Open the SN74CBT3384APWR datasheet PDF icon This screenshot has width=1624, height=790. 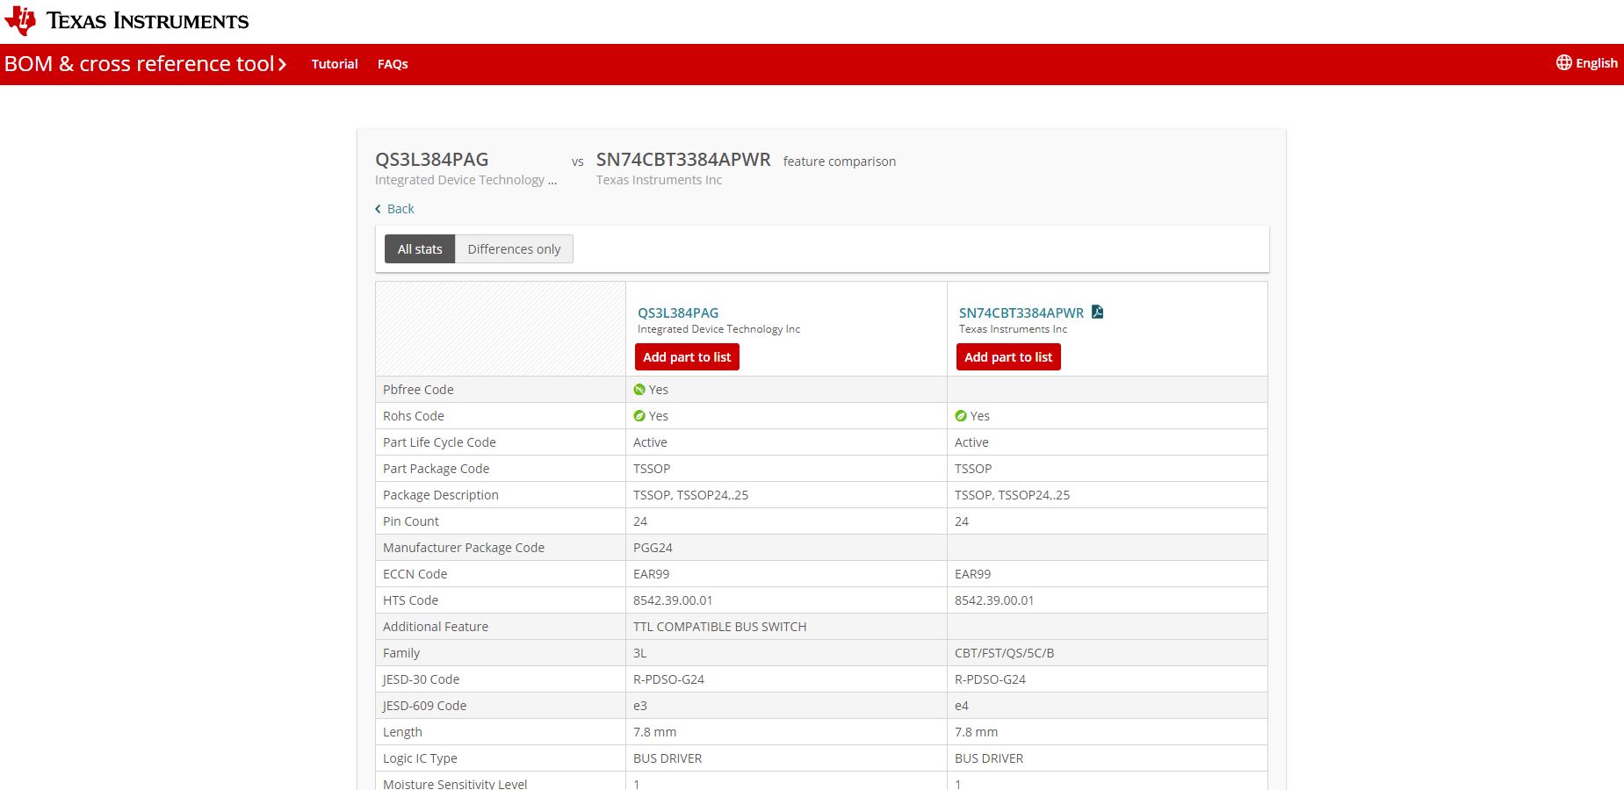tap(1097, 312)
